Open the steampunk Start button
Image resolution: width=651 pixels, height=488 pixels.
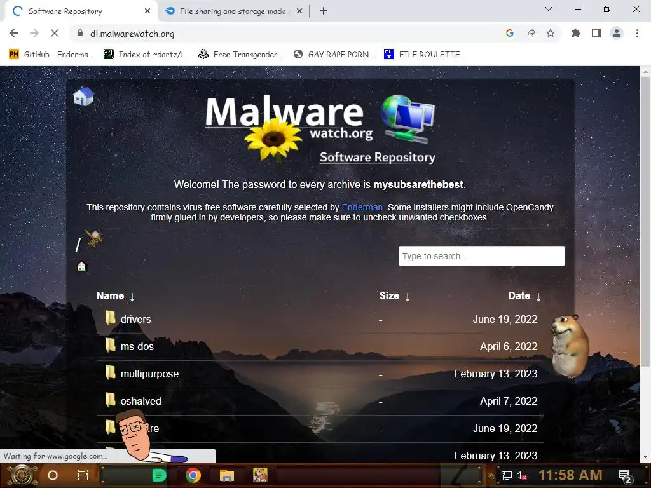[x=22, y=475]
